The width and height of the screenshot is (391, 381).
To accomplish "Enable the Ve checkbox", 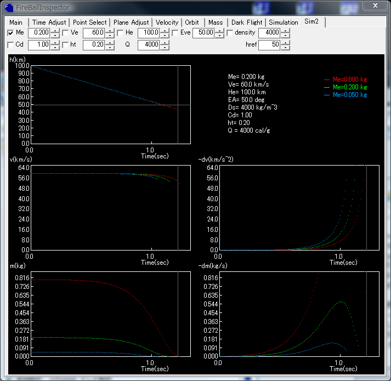I will pyautogui.click(x=66, y=33).
